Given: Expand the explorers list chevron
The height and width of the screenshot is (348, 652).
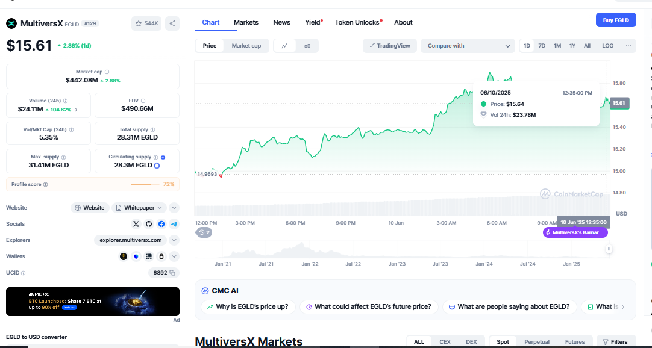Looking at the screenshot, I should pos(174,240).
